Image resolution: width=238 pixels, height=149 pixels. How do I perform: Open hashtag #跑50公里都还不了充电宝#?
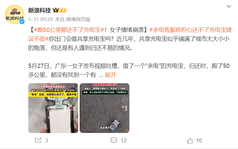[x=69, y=30]
